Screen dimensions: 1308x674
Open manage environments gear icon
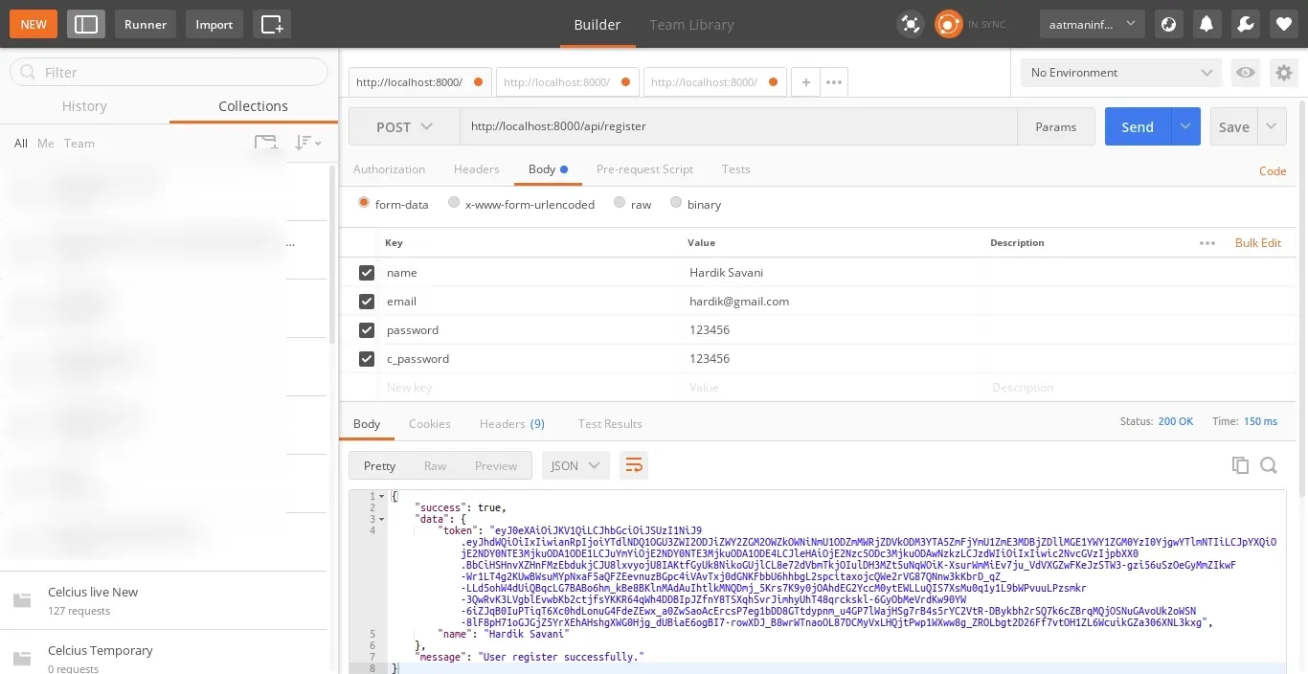pyautogui.click(x=1283, y=73)
